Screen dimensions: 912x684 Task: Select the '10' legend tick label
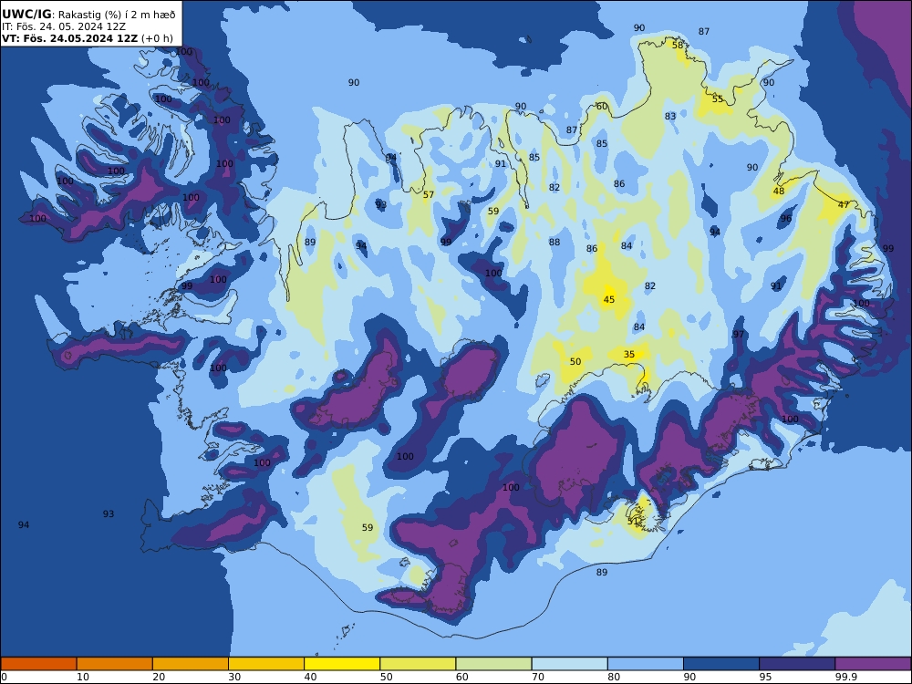[83, 677]
